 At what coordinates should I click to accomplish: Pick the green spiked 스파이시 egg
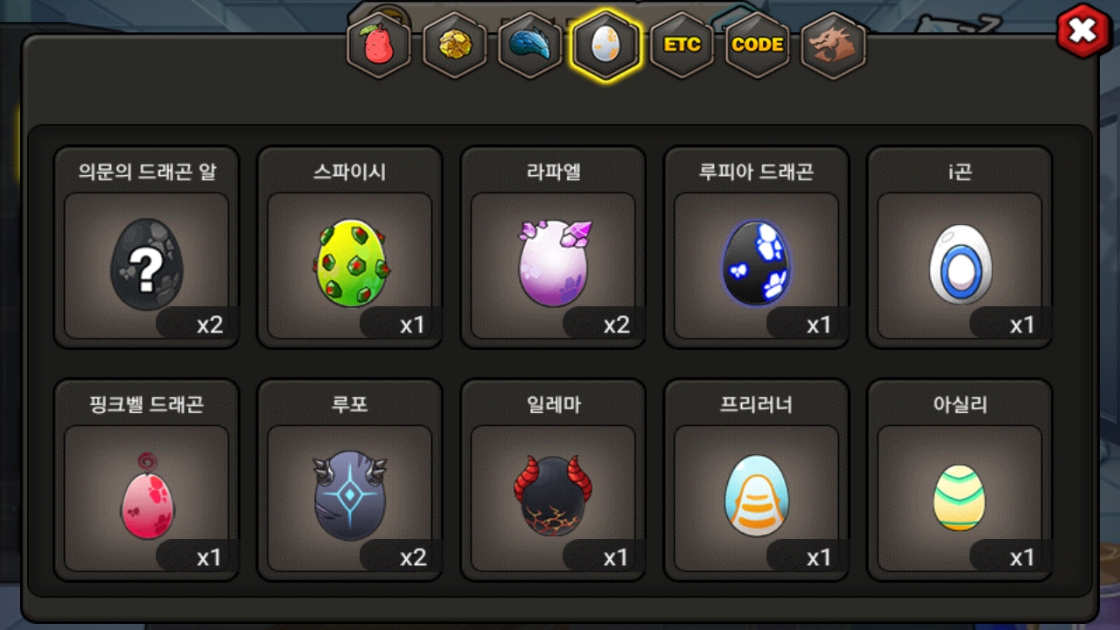coord(350,248)
